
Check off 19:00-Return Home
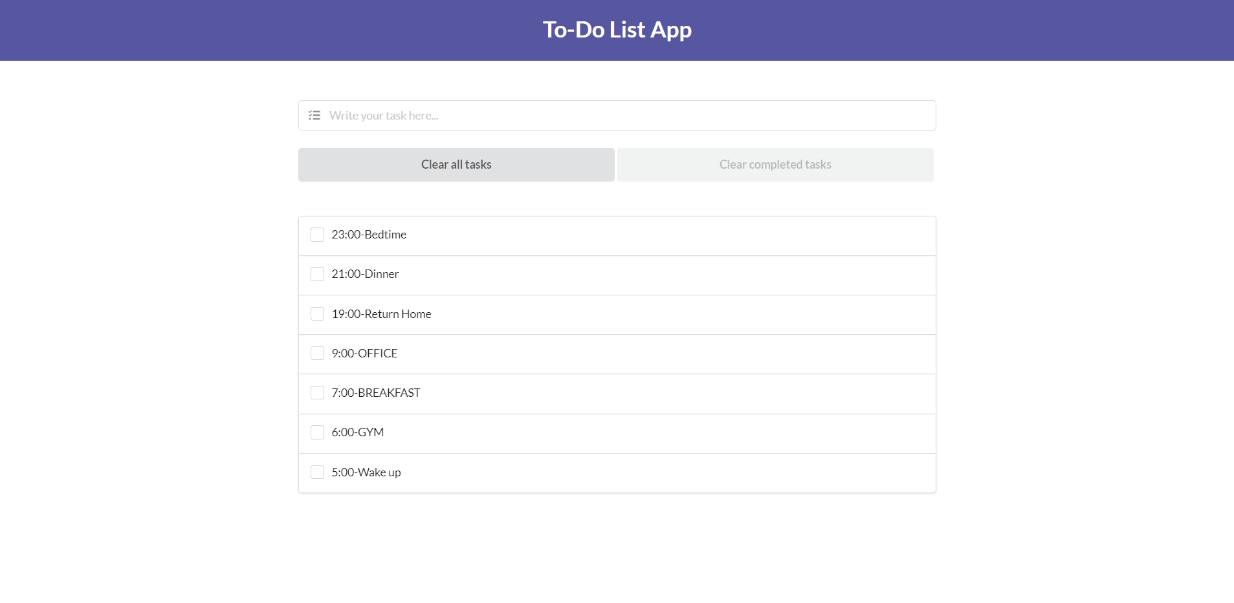coord(317,313)
